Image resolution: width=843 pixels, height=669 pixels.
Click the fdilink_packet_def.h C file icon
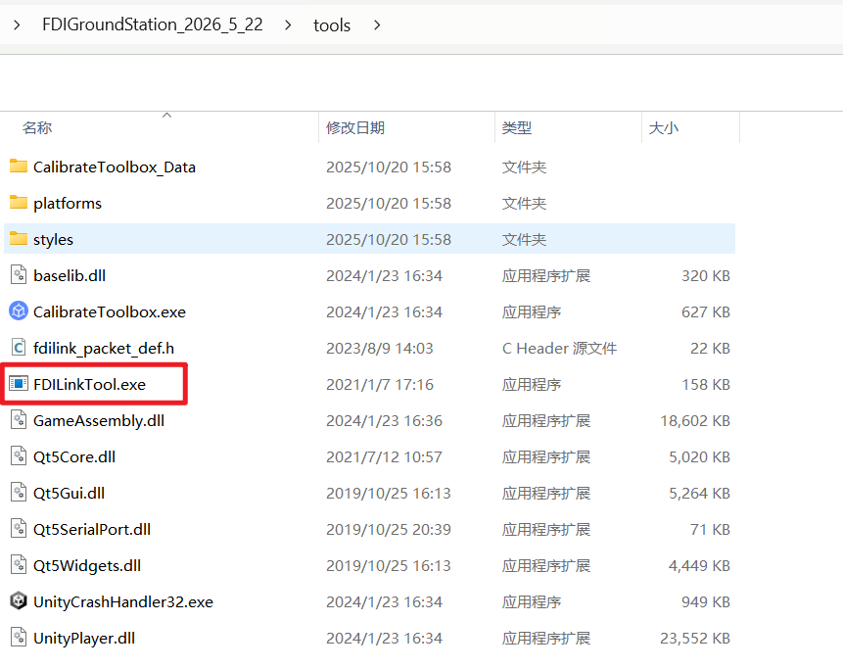(19, 348)
